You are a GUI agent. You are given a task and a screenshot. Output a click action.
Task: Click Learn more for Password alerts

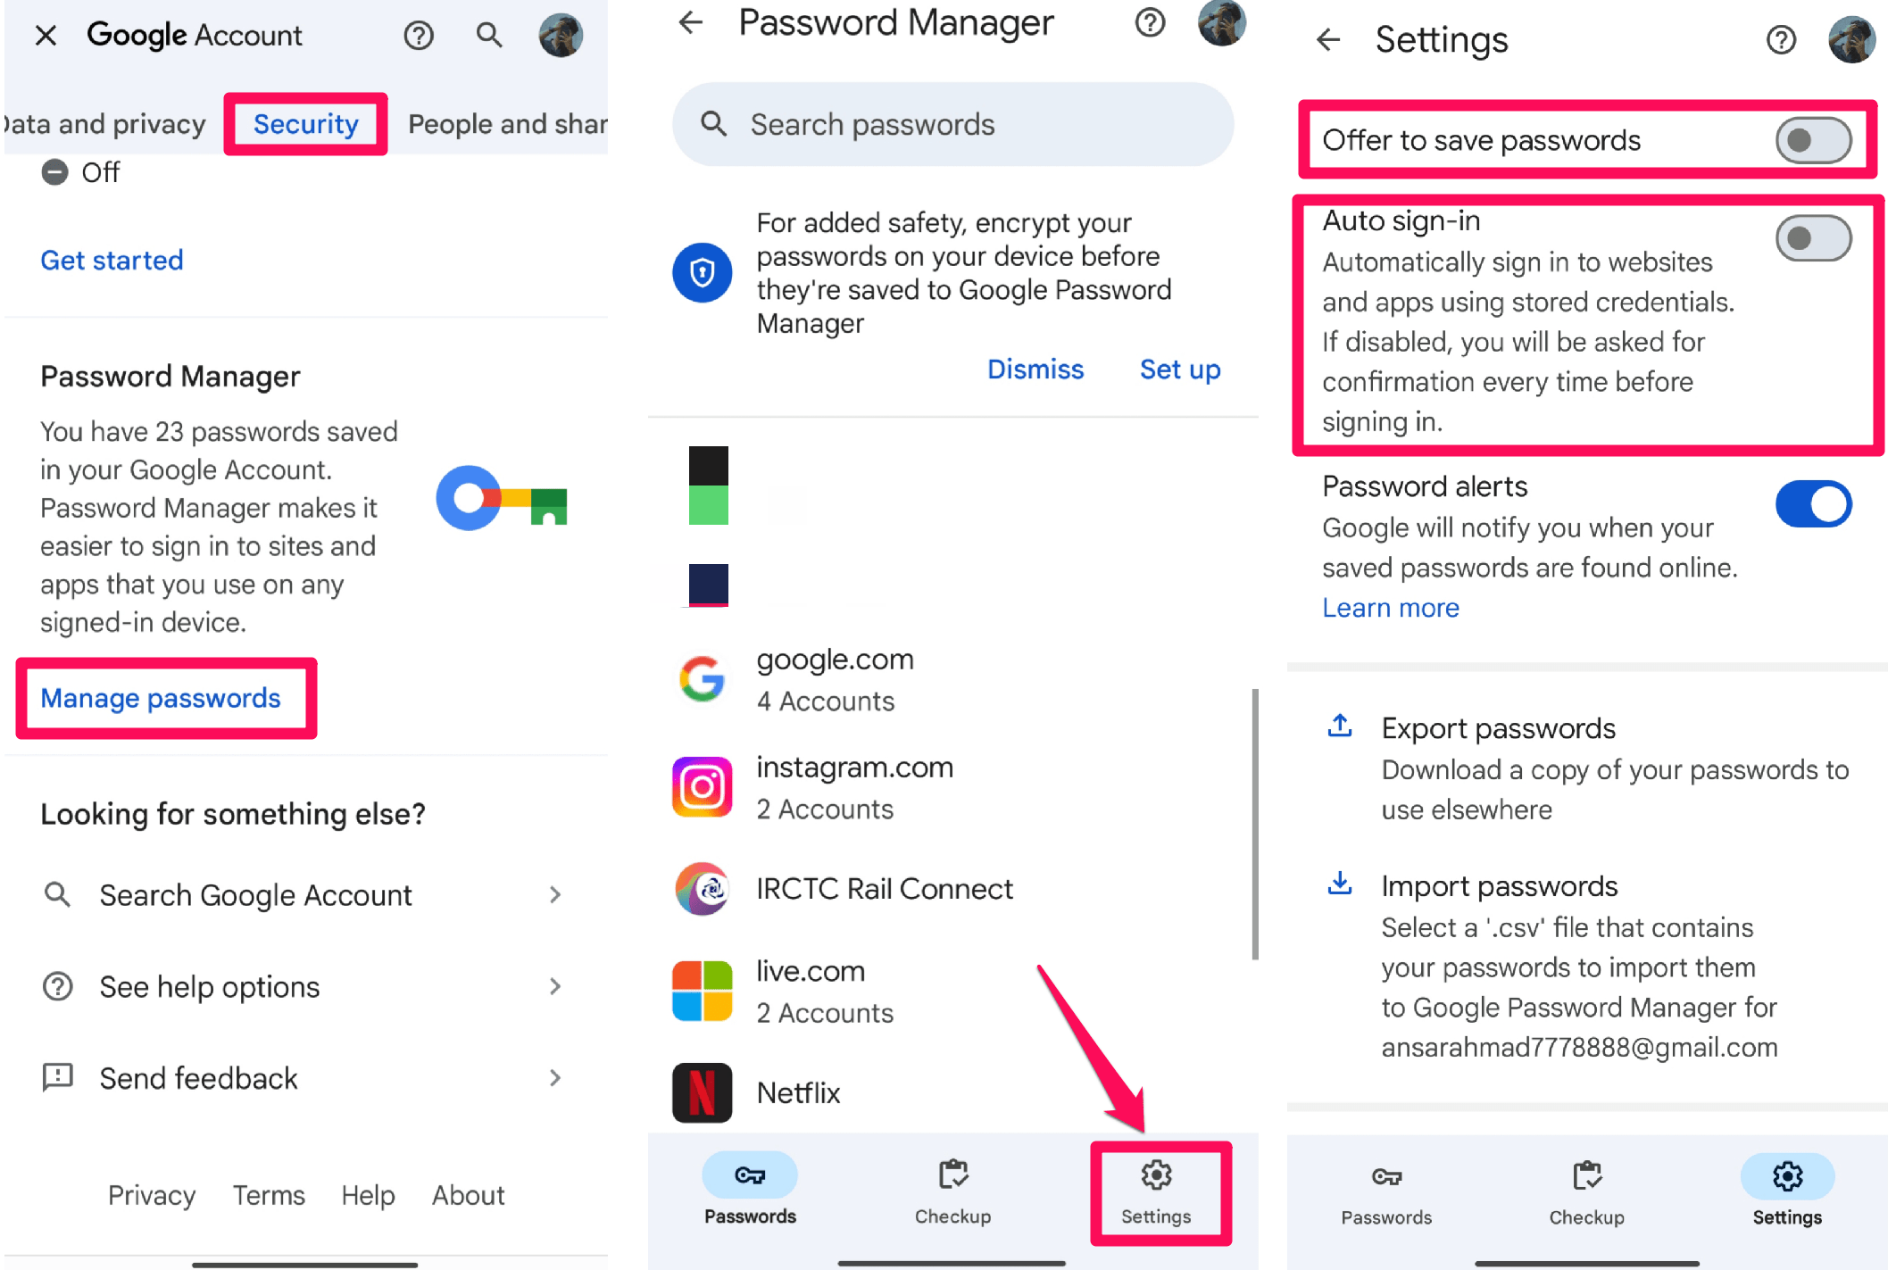tap(1392, 607)
